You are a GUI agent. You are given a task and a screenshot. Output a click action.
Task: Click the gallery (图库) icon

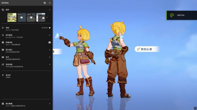(x=3, y=10)
